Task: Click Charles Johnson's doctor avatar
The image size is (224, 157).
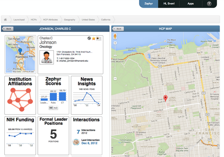Action: point(46,56)
